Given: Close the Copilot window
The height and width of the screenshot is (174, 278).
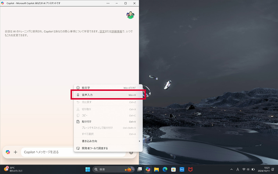Looking at the screenshot, I should point(134,3).
